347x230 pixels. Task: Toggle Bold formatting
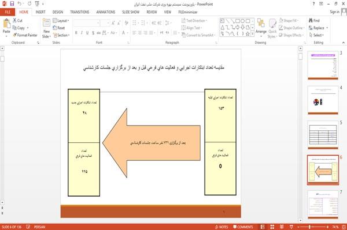point(76,33)
